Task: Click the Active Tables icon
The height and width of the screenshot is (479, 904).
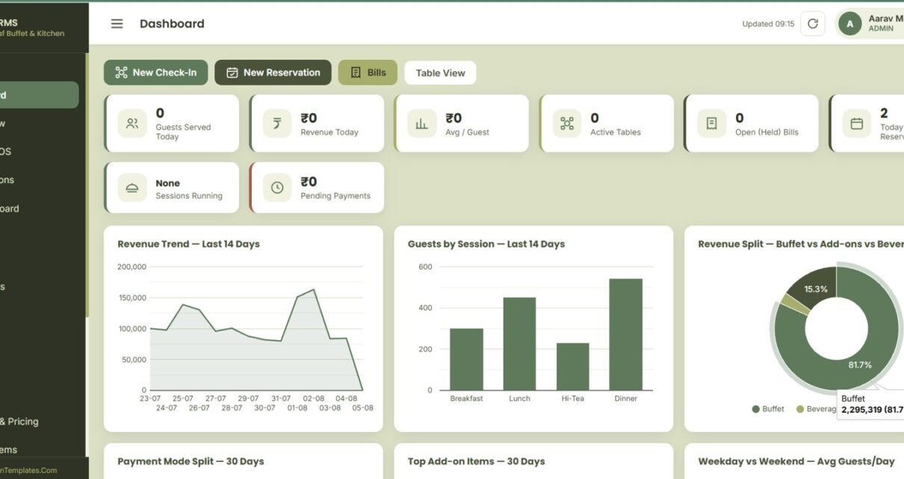Action: 567,124
